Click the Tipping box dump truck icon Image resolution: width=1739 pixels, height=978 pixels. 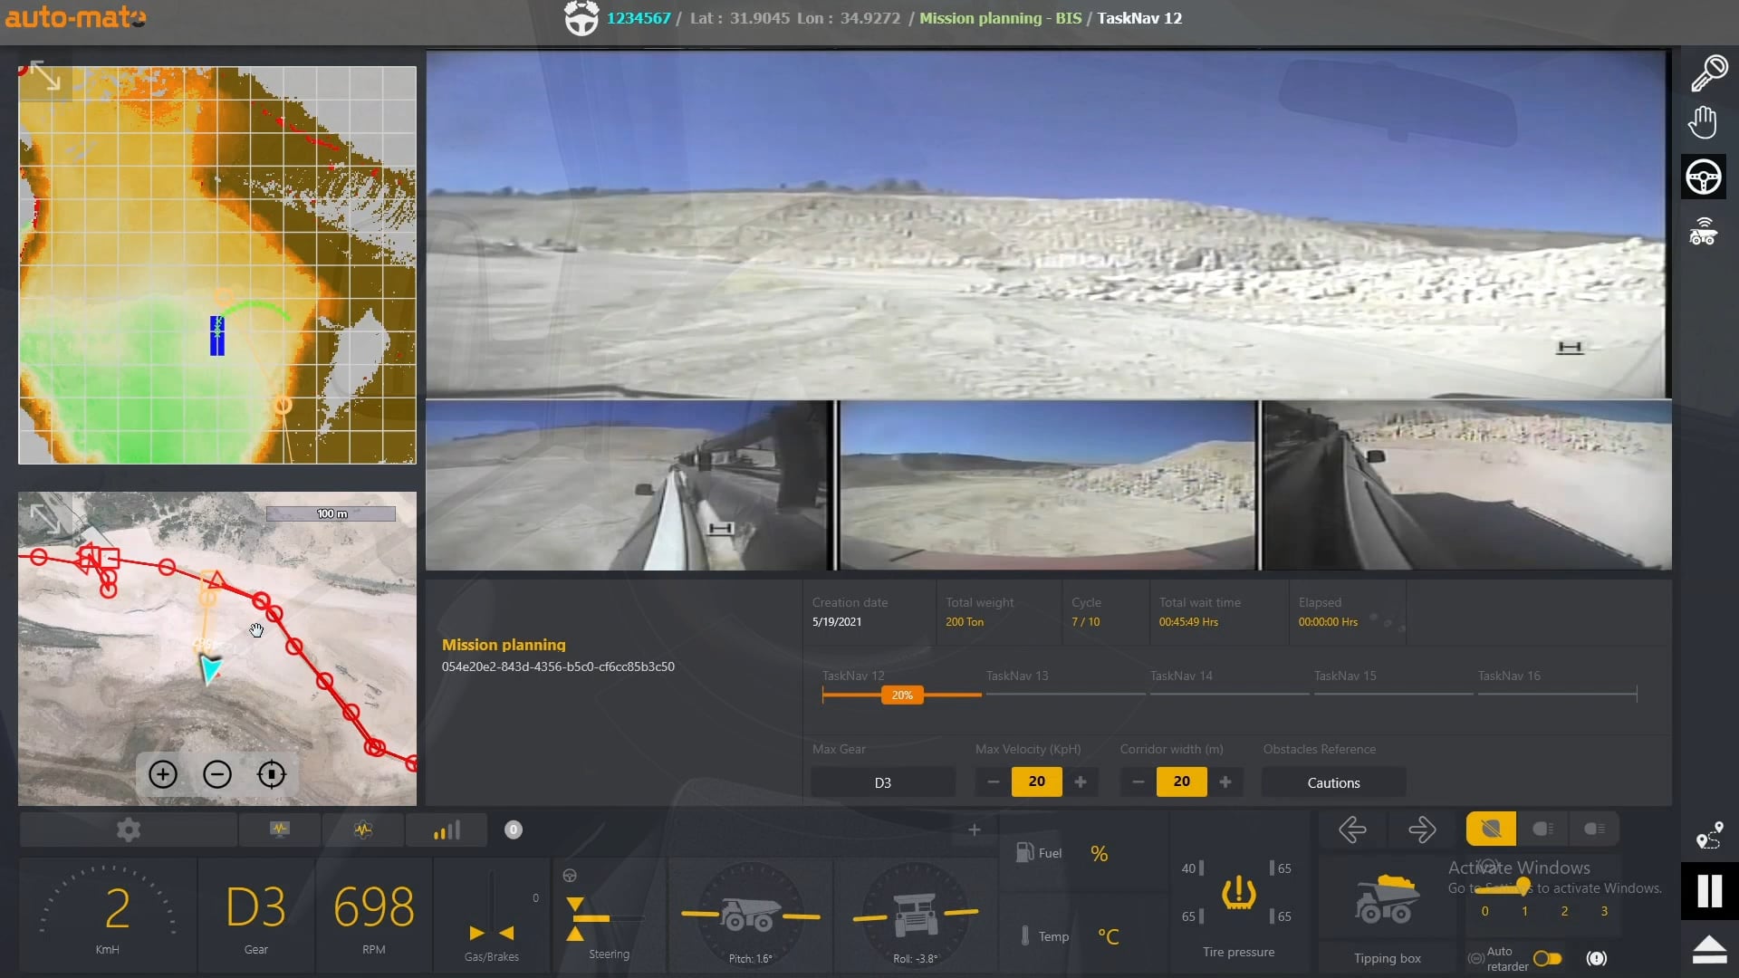click(1387, 897)
